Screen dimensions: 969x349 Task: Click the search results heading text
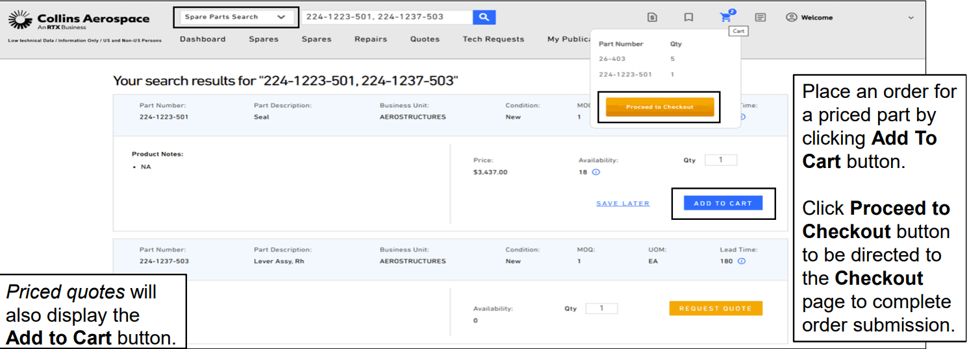pos(286,81)
